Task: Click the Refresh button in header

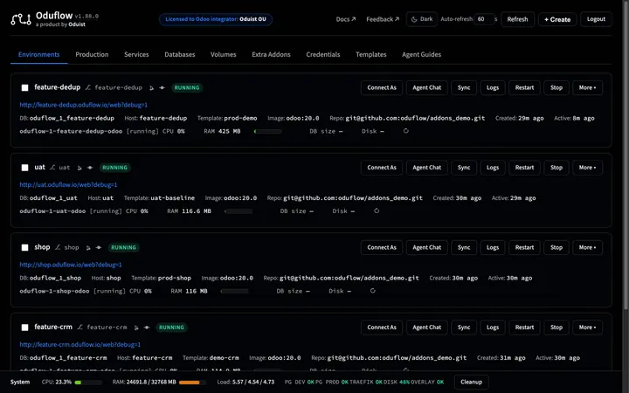Action: click(x=517, y=19)
